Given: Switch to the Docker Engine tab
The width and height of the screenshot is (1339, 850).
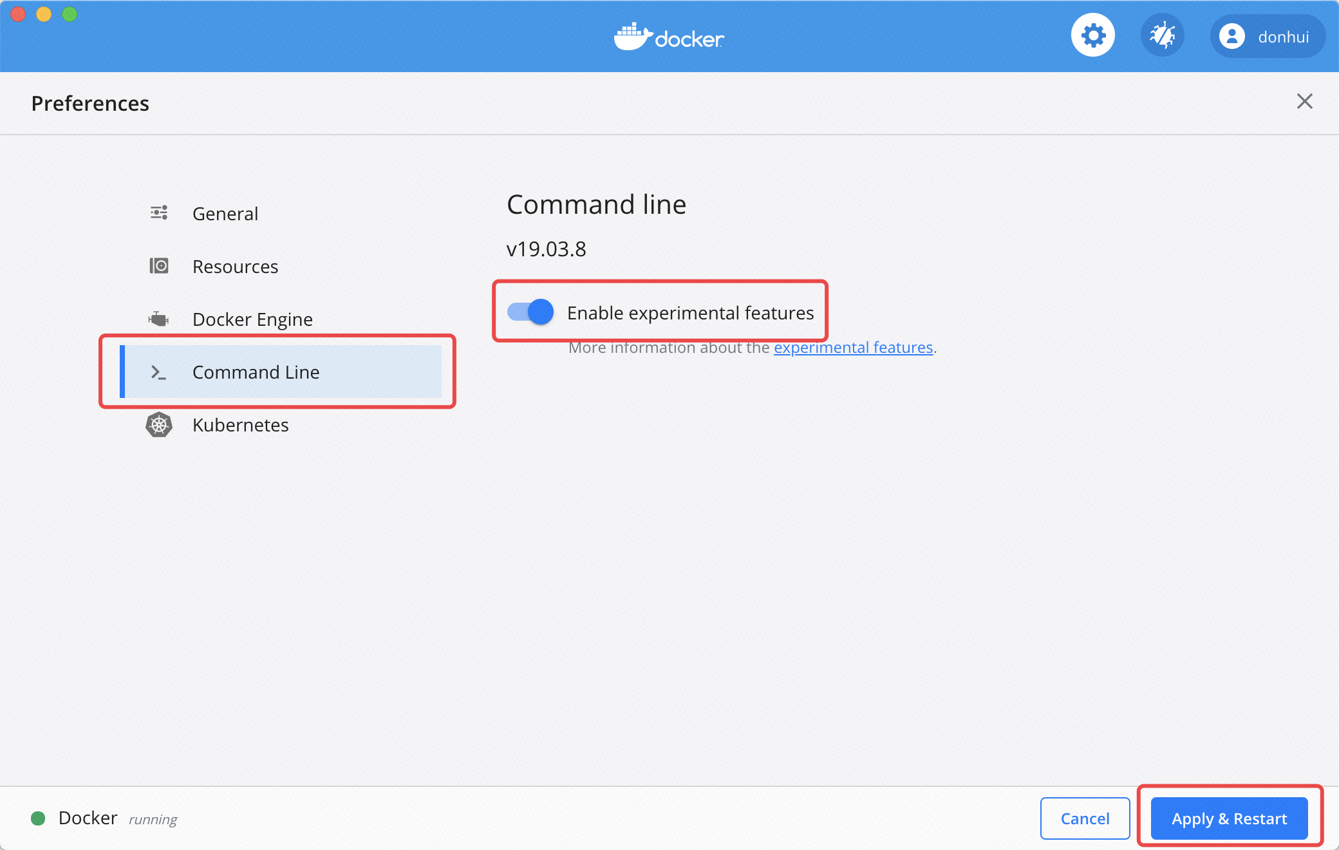Looking at the screenshot, I should coord(252,319).
